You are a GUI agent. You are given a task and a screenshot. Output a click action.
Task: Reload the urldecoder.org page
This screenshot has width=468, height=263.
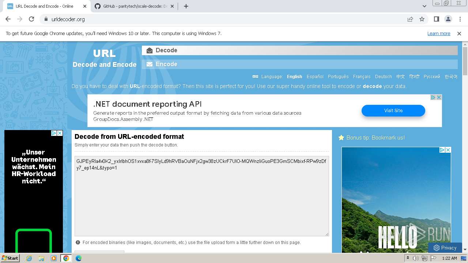point(31,19)
